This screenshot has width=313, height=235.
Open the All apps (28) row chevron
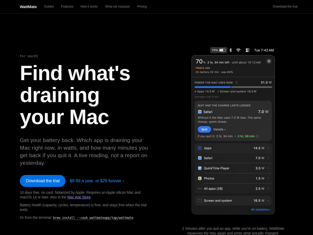pyautogui.click(x=268, y=189)
